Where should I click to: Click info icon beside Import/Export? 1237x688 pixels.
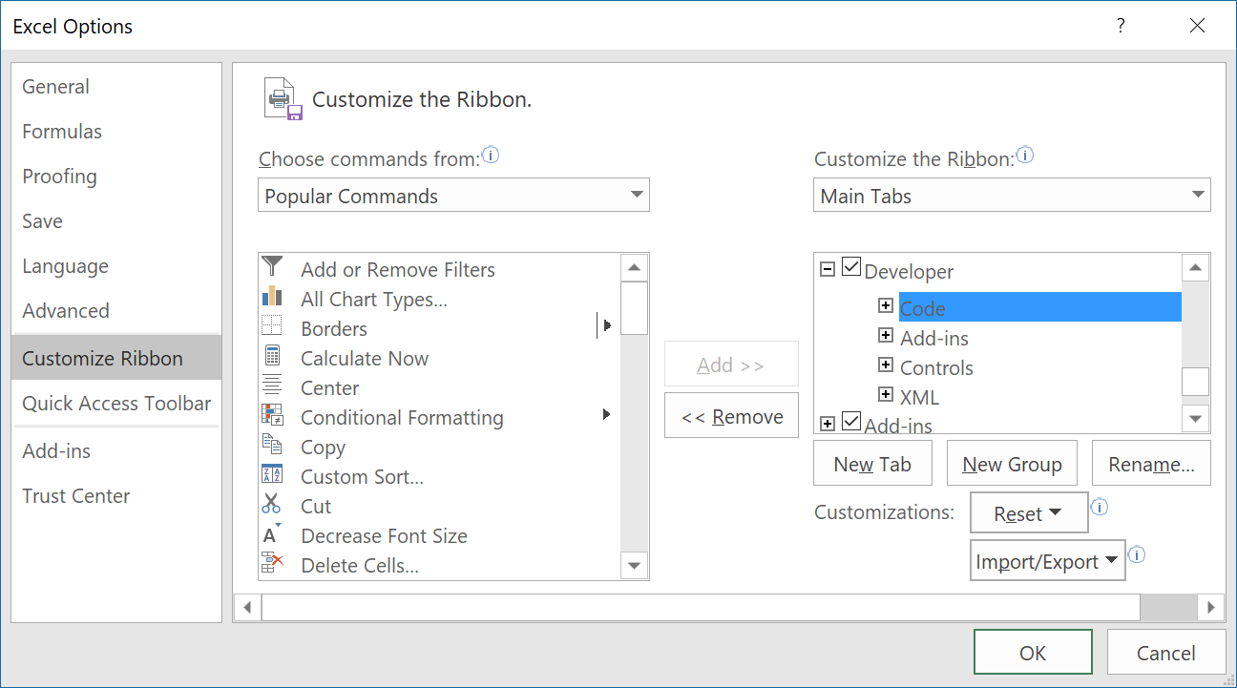click(1137, 555)
